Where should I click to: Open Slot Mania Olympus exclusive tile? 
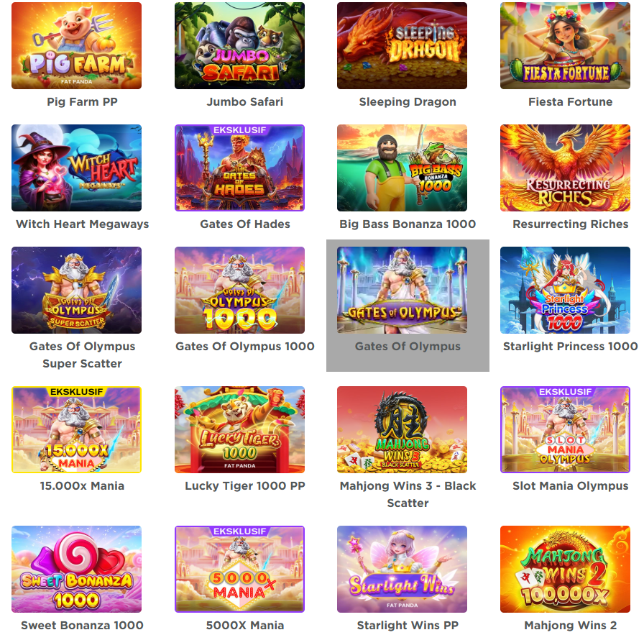[x=565, y=429]
